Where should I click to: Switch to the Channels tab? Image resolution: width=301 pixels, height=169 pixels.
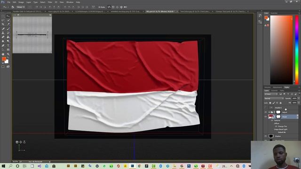coord(274,91)
